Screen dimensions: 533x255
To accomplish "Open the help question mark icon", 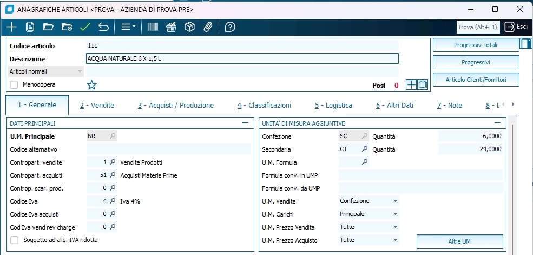I will [230, 27].
